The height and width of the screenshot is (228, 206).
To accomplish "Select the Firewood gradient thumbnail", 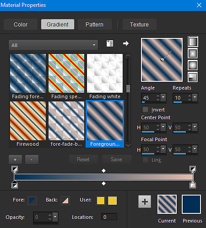I will pyautogui.click(x=28, y=121).
